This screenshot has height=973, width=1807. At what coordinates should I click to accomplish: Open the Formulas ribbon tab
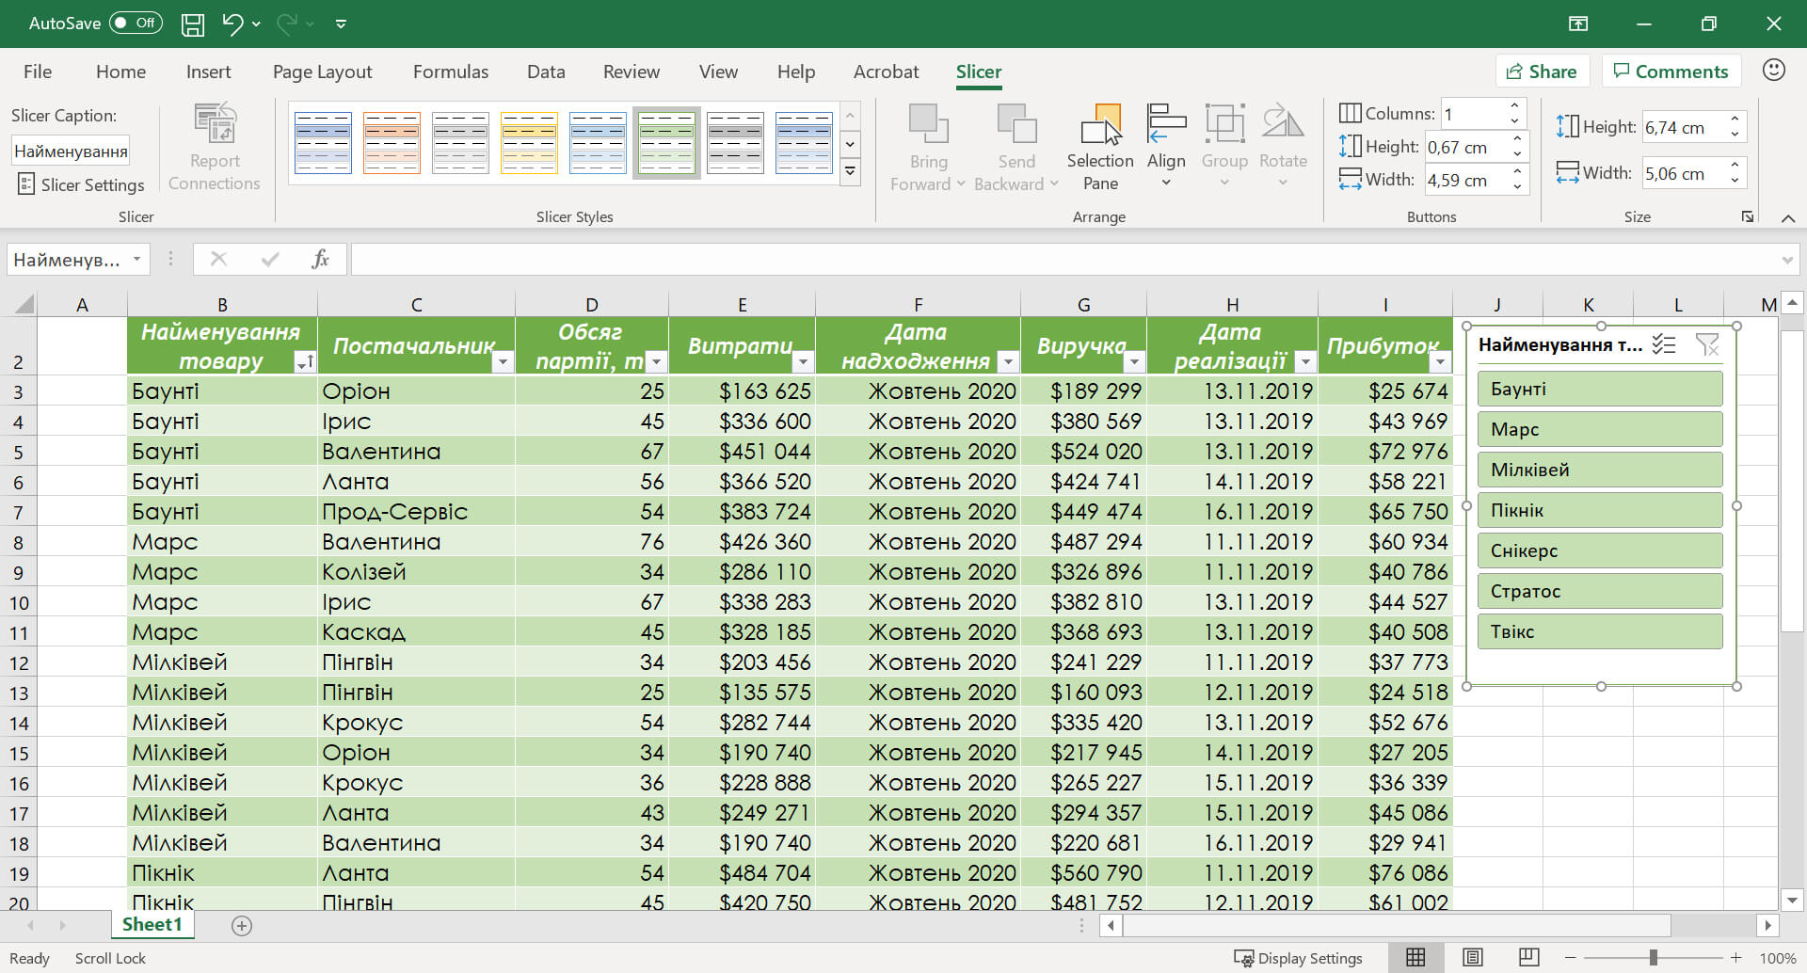click(451, 72)
